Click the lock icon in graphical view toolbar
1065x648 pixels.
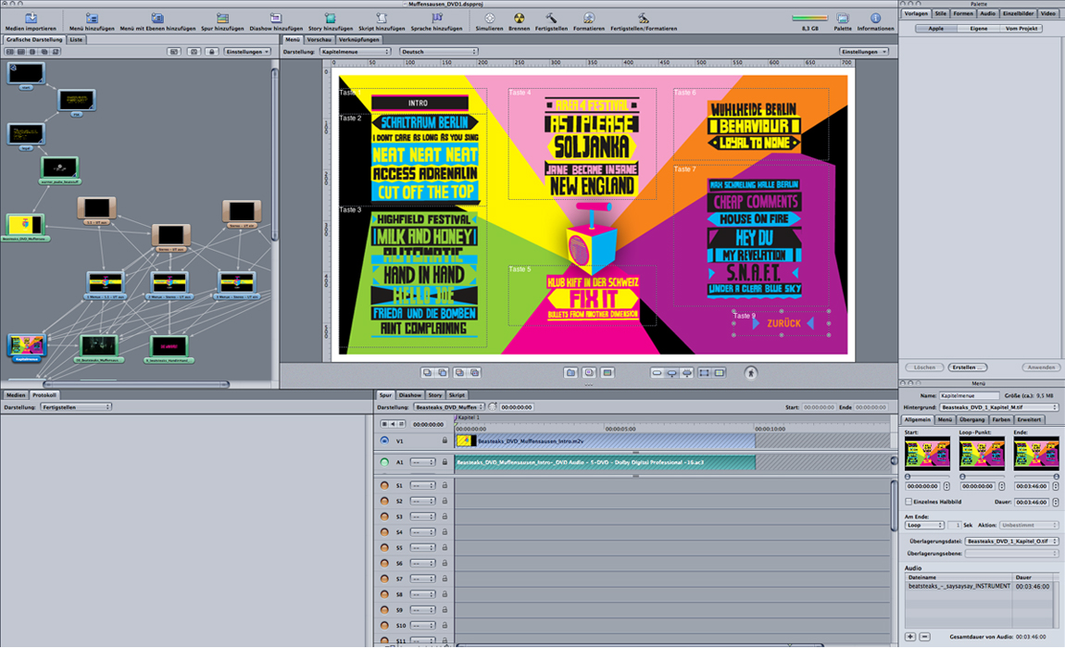point(212,52)
